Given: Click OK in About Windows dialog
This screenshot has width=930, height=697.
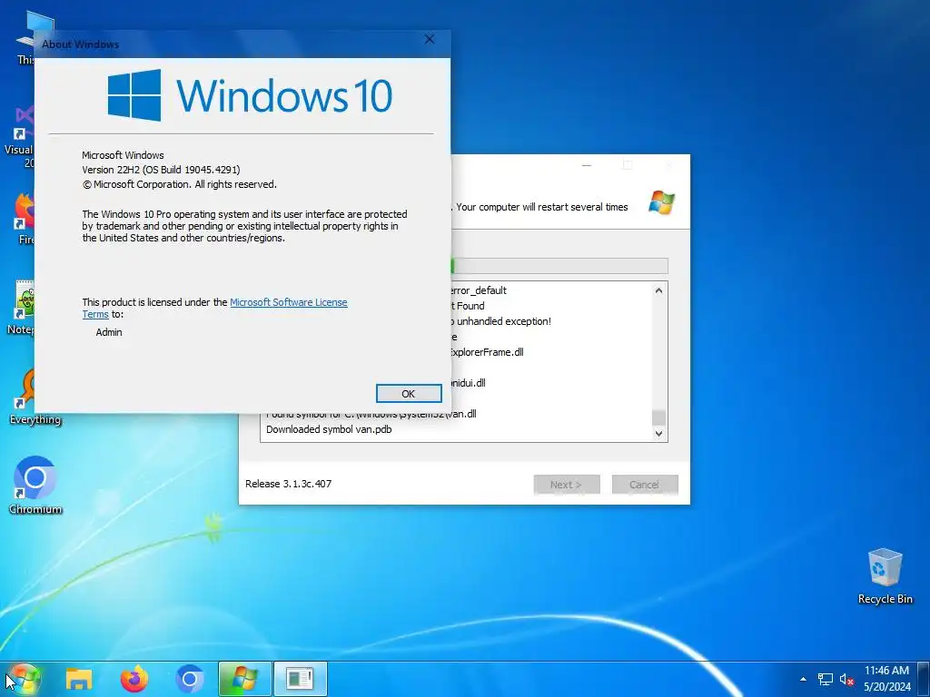Looking at the screenshot, I should (x=409, y=394).
